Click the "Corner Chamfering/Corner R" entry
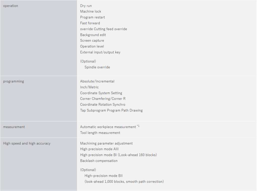The image size is (257, 191). pos(103,99)
